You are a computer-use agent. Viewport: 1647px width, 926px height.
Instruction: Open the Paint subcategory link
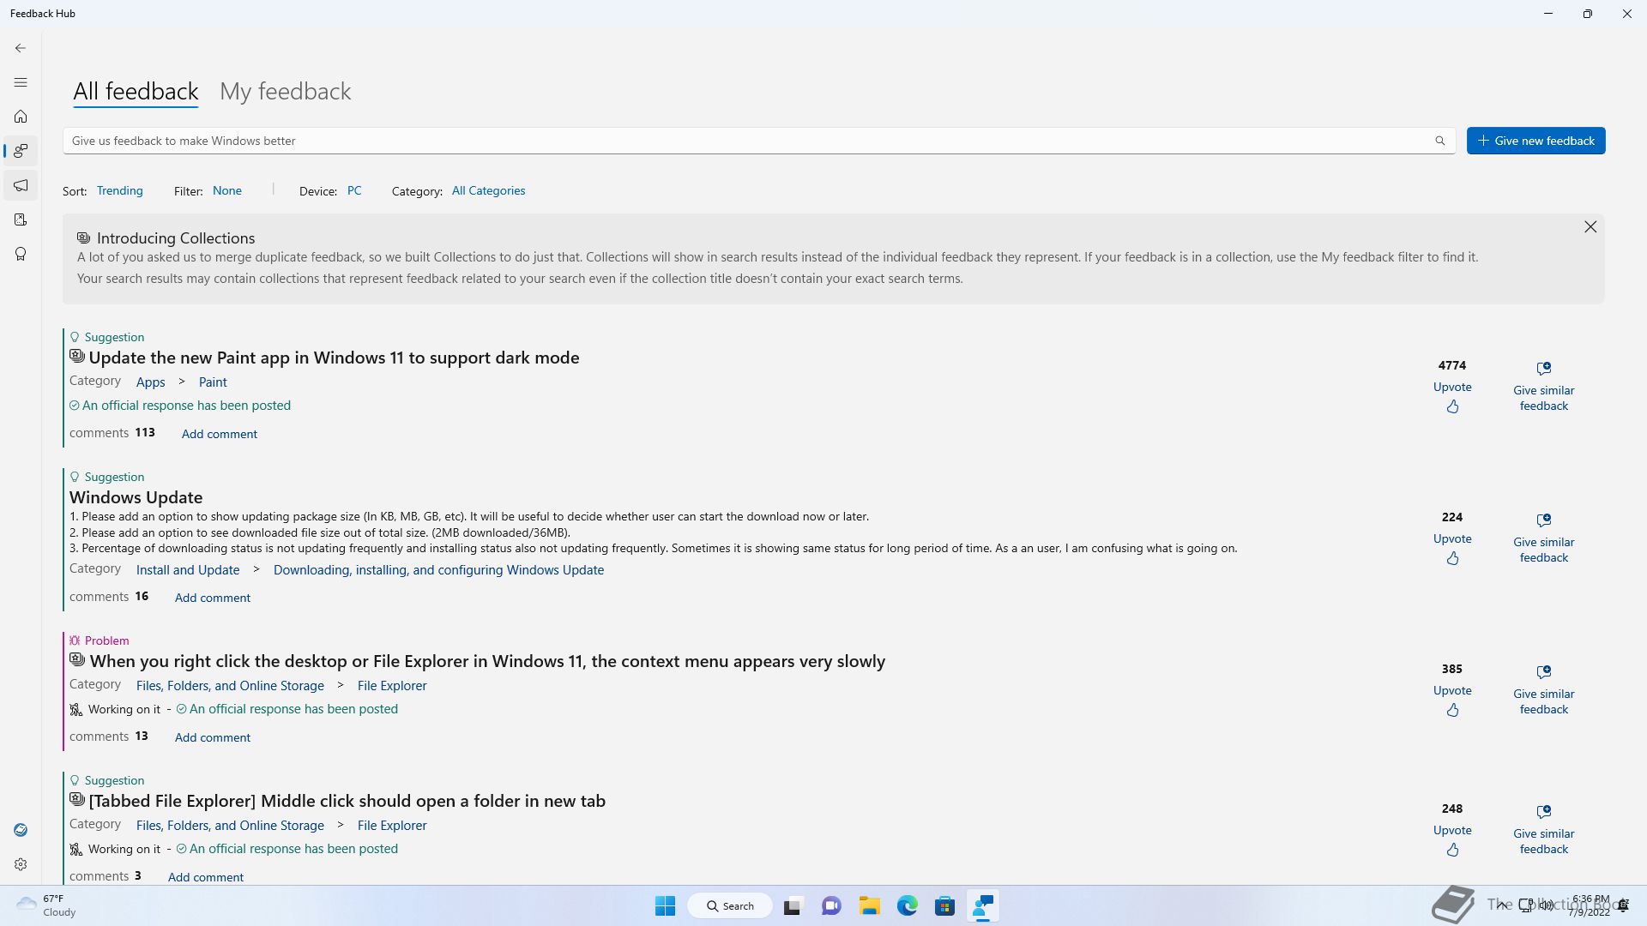[x=213, y=382]
